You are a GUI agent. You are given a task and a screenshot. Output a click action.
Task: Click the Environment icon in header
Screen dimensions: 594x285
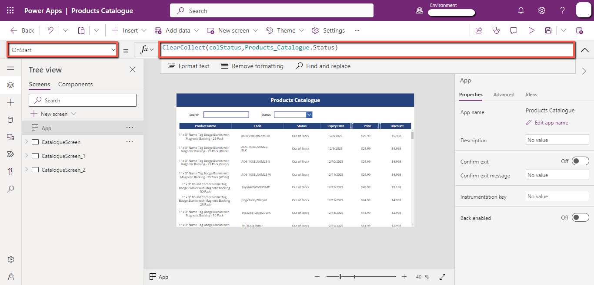pyautogui.click(x=420, y=11)
